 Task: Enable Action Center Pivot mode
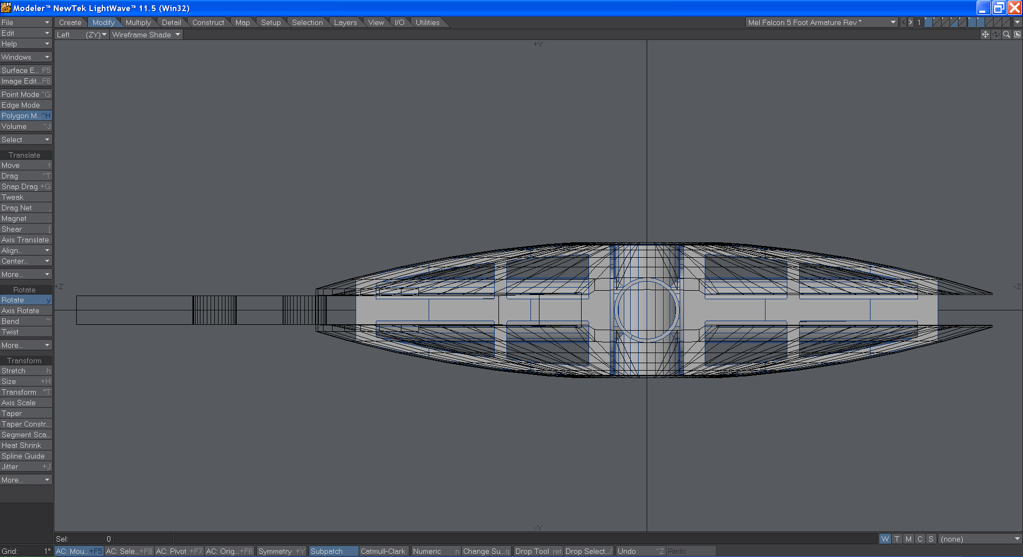click(179, 551)
